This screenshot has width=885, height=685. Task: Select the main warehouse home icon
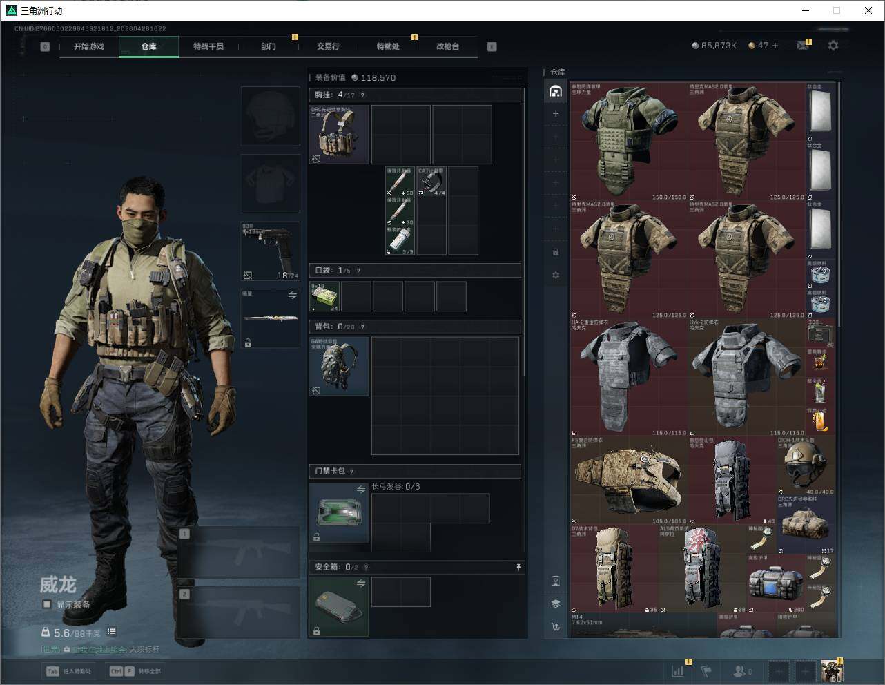[x=556, y=91]
